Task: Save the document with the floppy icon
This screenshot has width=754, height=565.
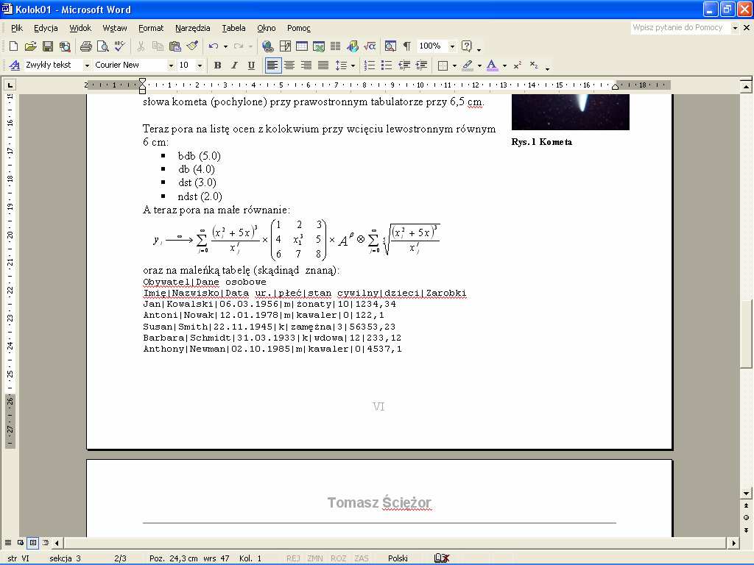Action: pyautogui.click(x=48, y=46)
